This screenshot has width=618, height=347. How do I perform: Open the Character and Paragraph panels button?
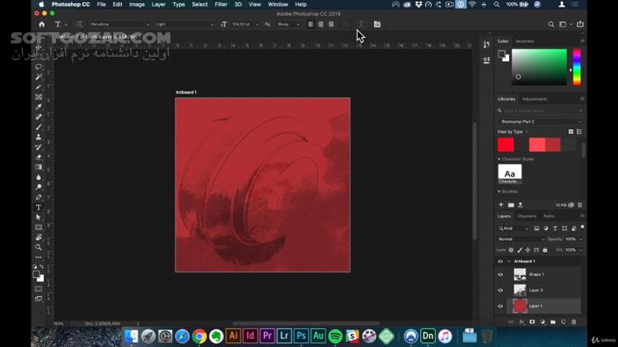(377, 24)
